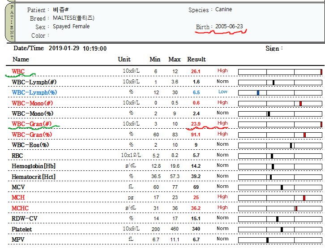Click the Hematocrit result 39.2
Viewport: 325px width, 248px height.
196,177
